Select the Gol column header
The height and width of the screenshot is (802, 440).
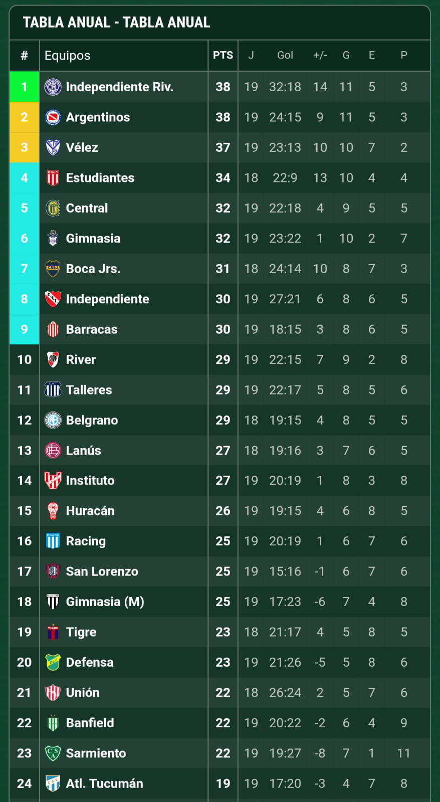[x=285, y=55]
